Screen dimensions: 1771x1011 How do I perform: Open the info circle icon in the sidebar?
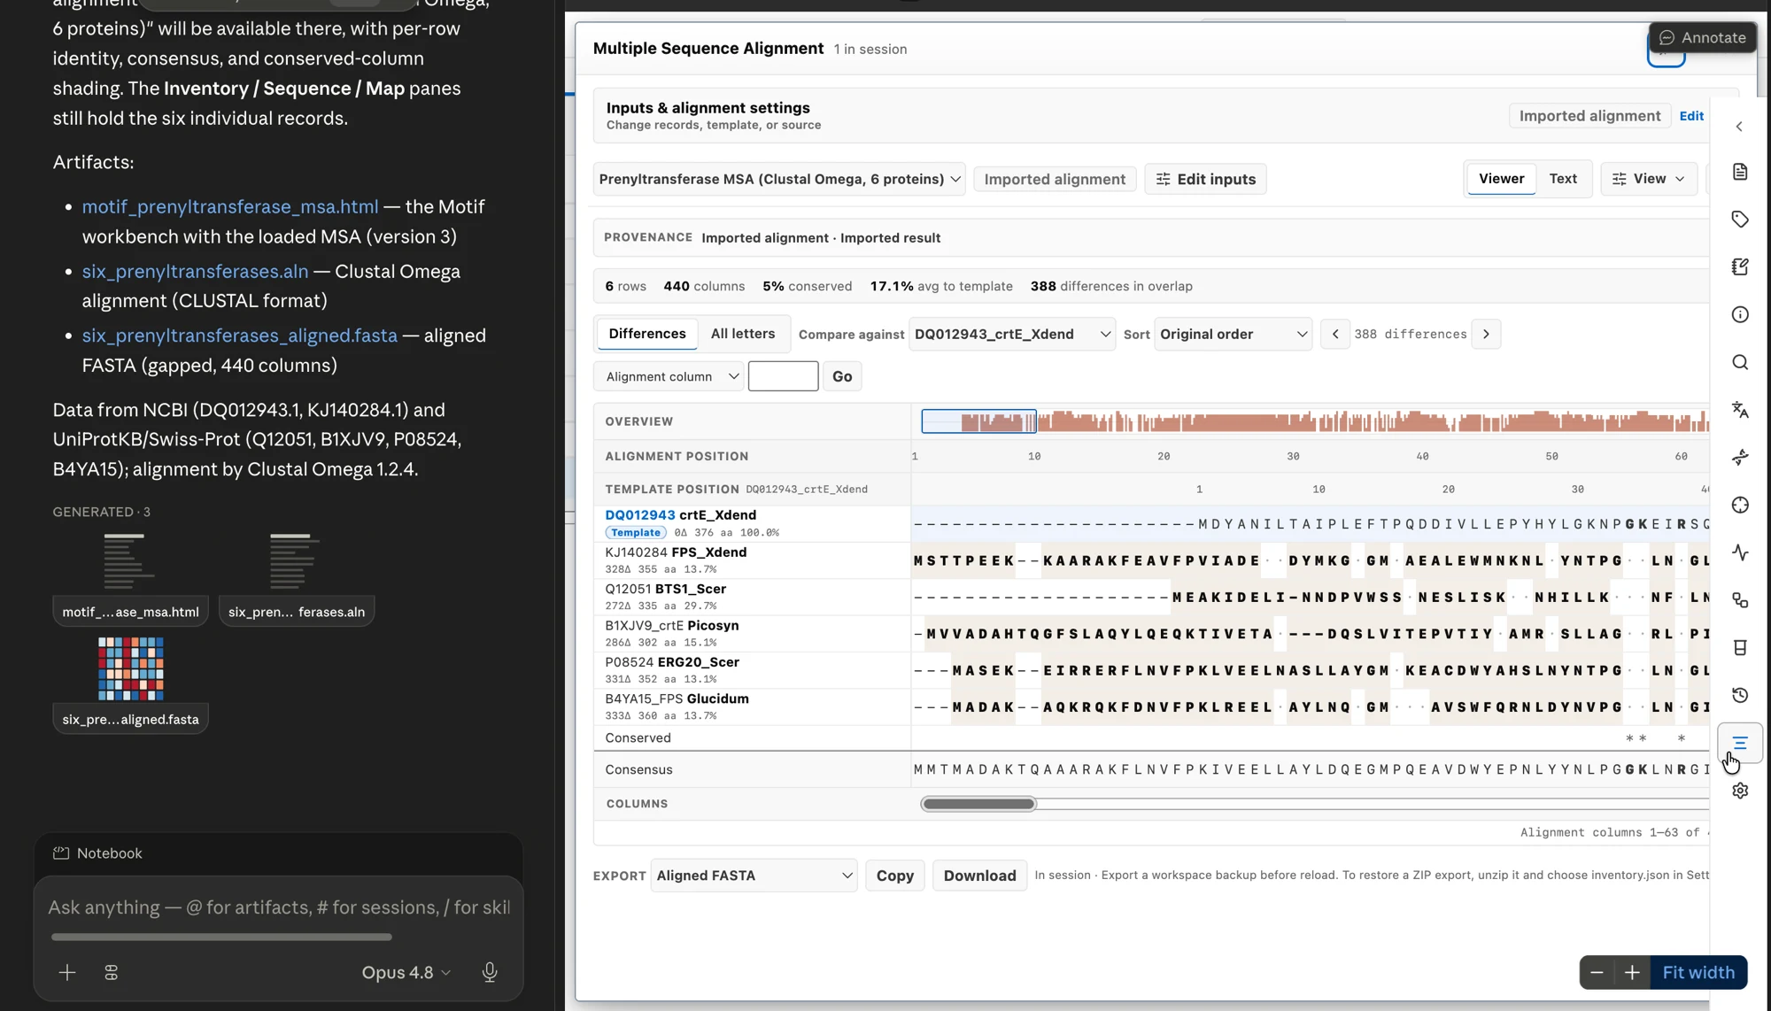pos(1739,314)
